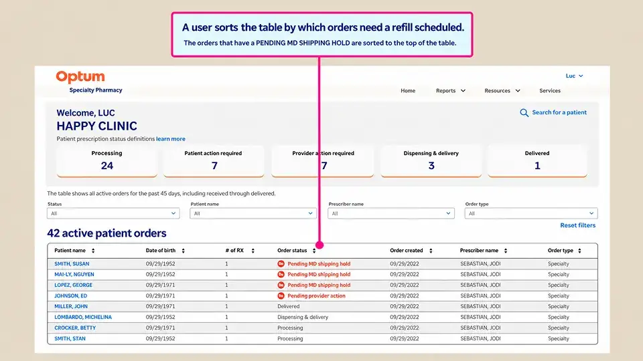Sort by # of RX arrows

(253, 251)
